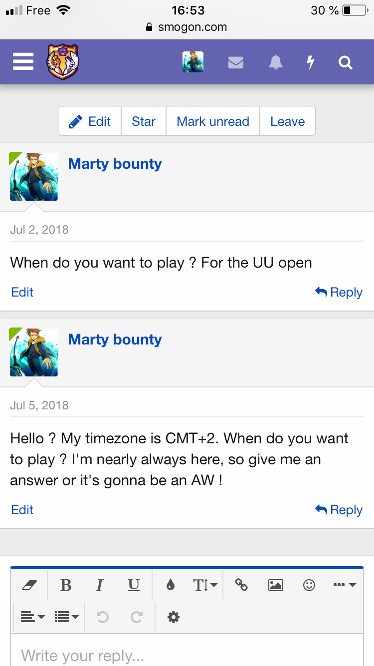Expand the font size dropdown
The height and width of the screenshot is (666, 374).
[205, 585]
